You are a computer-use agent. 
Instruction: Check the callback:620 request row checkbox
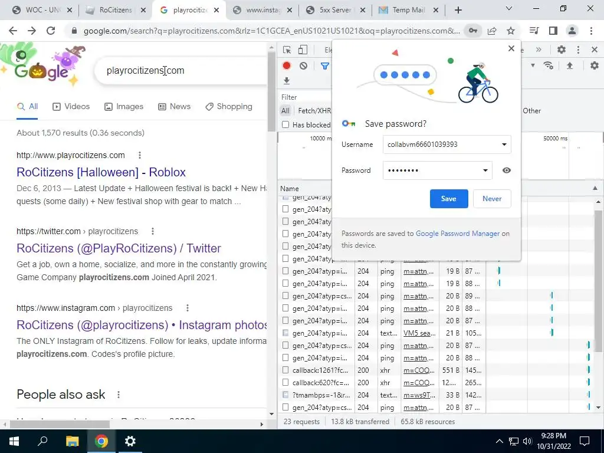click(285, 382)
